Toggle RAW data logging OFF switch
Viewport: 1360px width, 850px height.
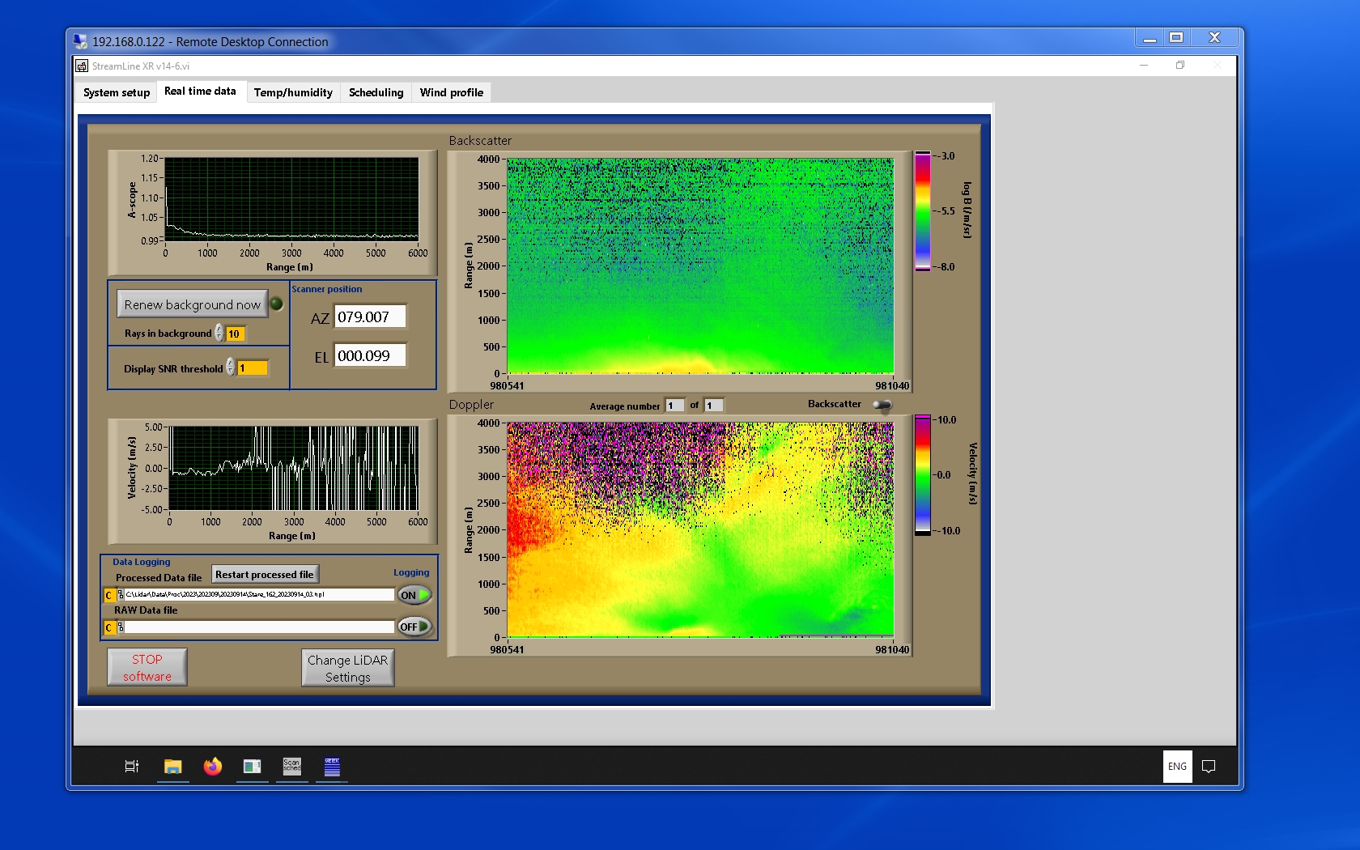pos(414,627)
